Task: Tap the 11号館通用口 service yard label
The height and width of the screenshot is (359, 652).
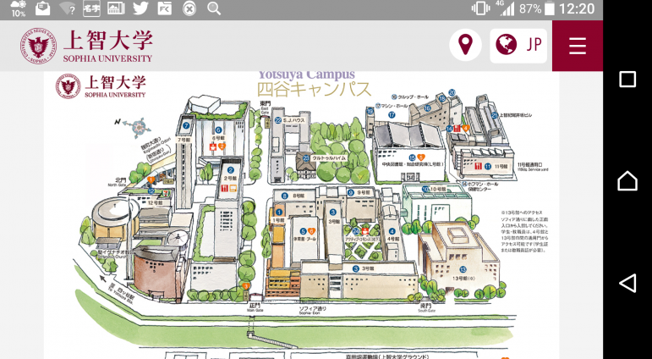Action: click(x=534, y=167)
